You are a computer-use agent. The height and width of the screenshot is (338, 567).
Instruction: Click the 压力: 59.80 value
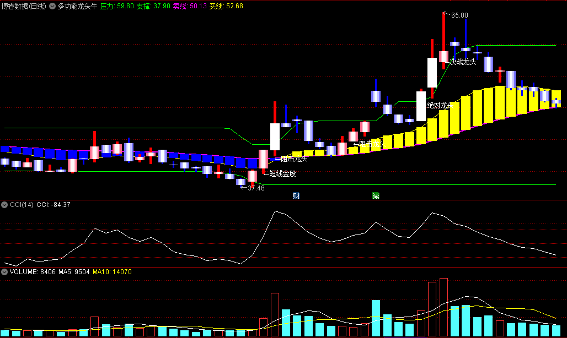(x=117, y=6)
